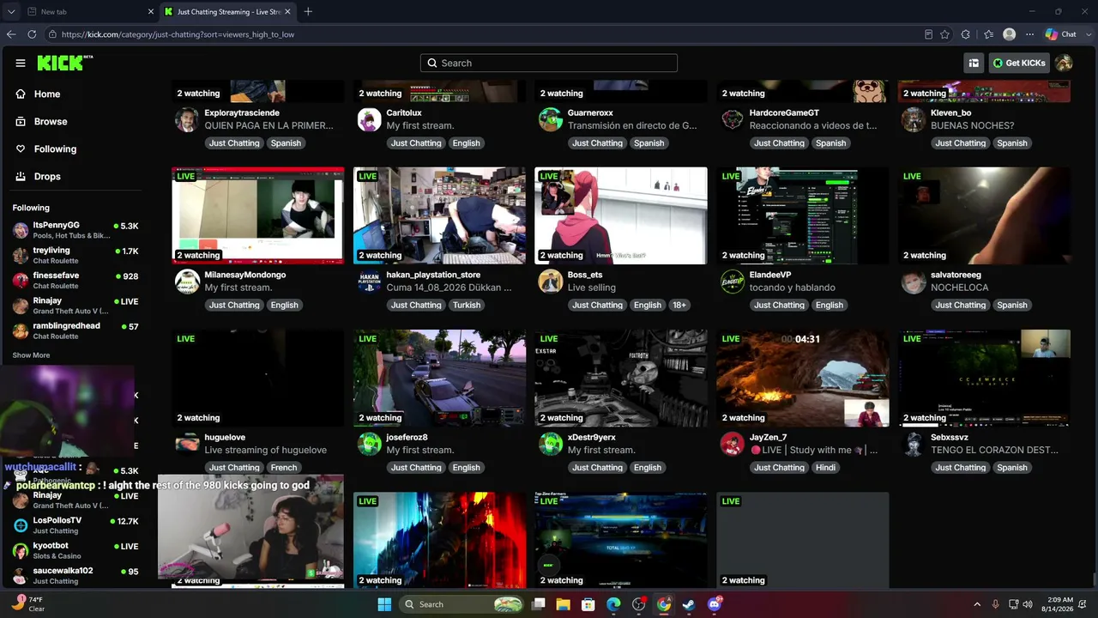Open the browser favorites list
The image size is (1098, 618).
tap(988, 34)
